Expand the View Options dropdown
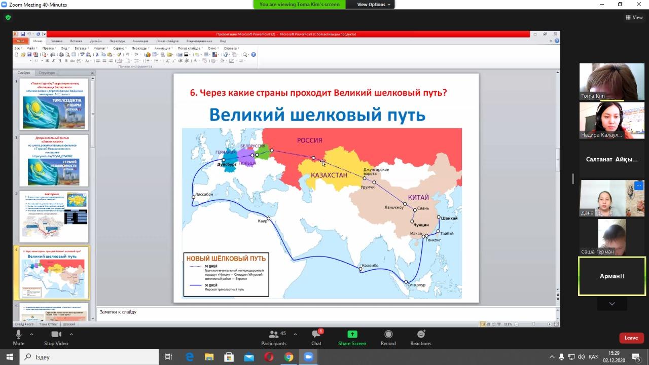 (374, 5)
